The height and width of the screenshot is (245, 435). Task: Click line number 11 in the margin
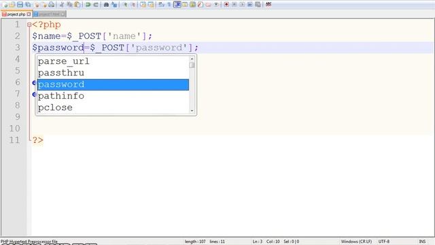[x=14, y=140]
